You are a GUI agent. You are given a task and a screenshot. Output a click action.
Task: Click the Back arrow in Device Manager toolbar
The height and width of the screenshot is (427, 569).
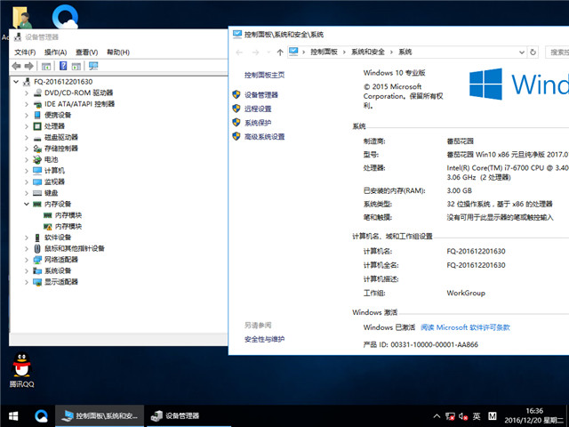16,66
